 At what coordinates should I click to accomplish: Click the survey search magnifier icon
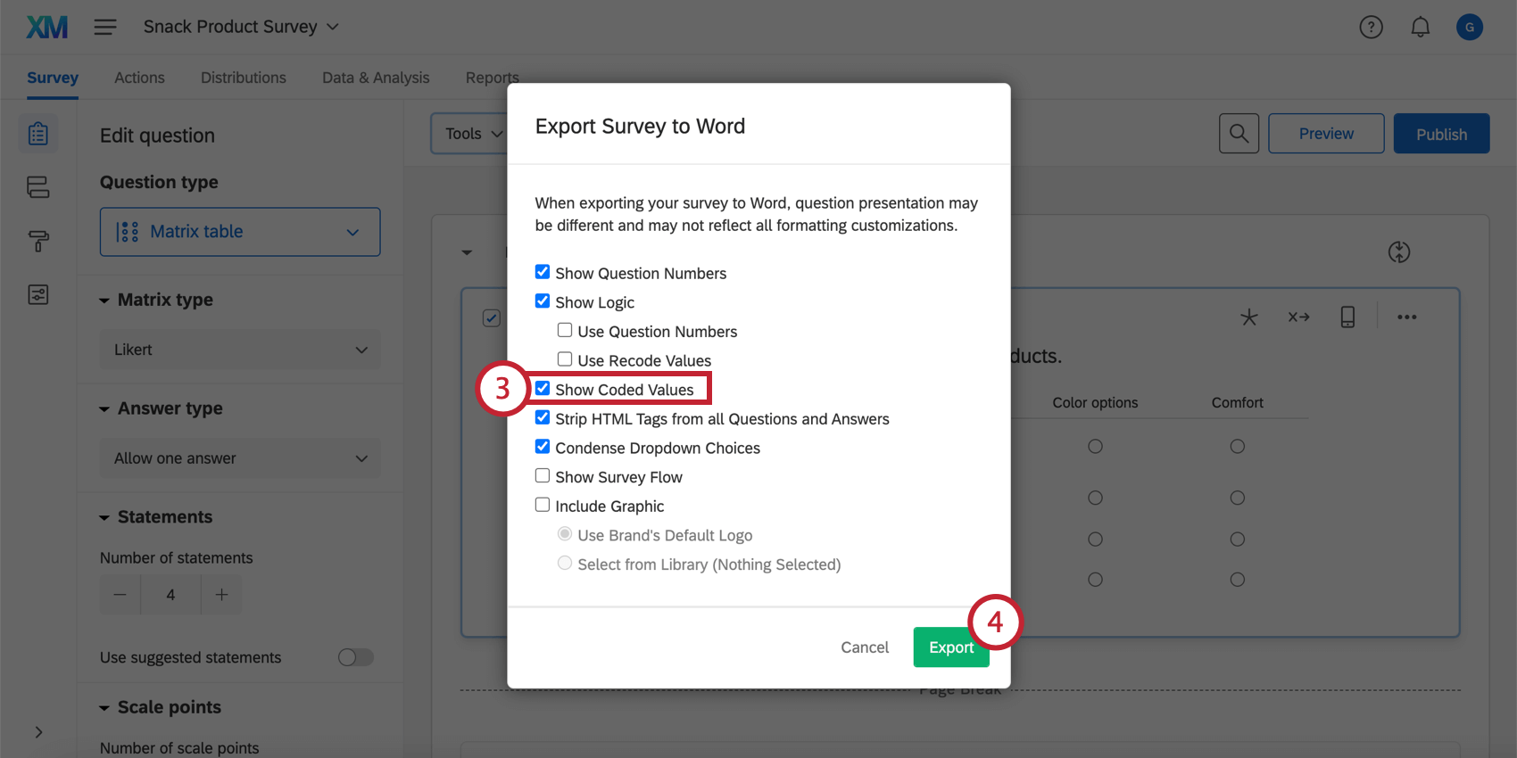(x=1239, y=134)
